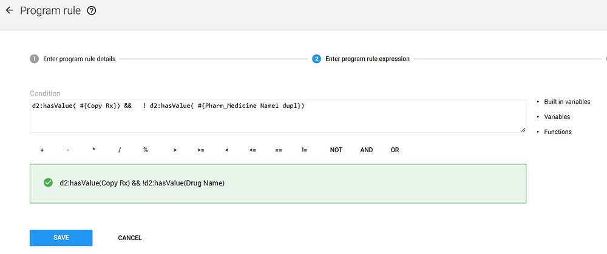Viewport: 607px width, 254px height.
Task: Insert the greater than operator
Action: tap(175, 150)
